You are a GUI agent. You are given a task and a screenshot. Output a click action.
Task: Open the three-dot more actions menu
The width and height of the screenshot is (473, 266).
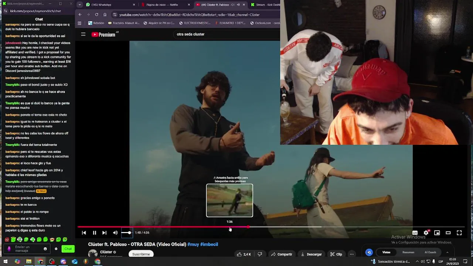click(x=352, y=254)
